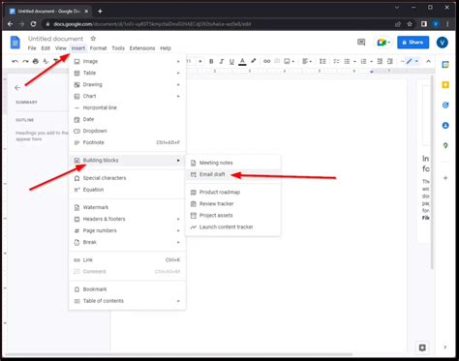Select Equation menu item
Screen dimensions: 459x361
127,190
